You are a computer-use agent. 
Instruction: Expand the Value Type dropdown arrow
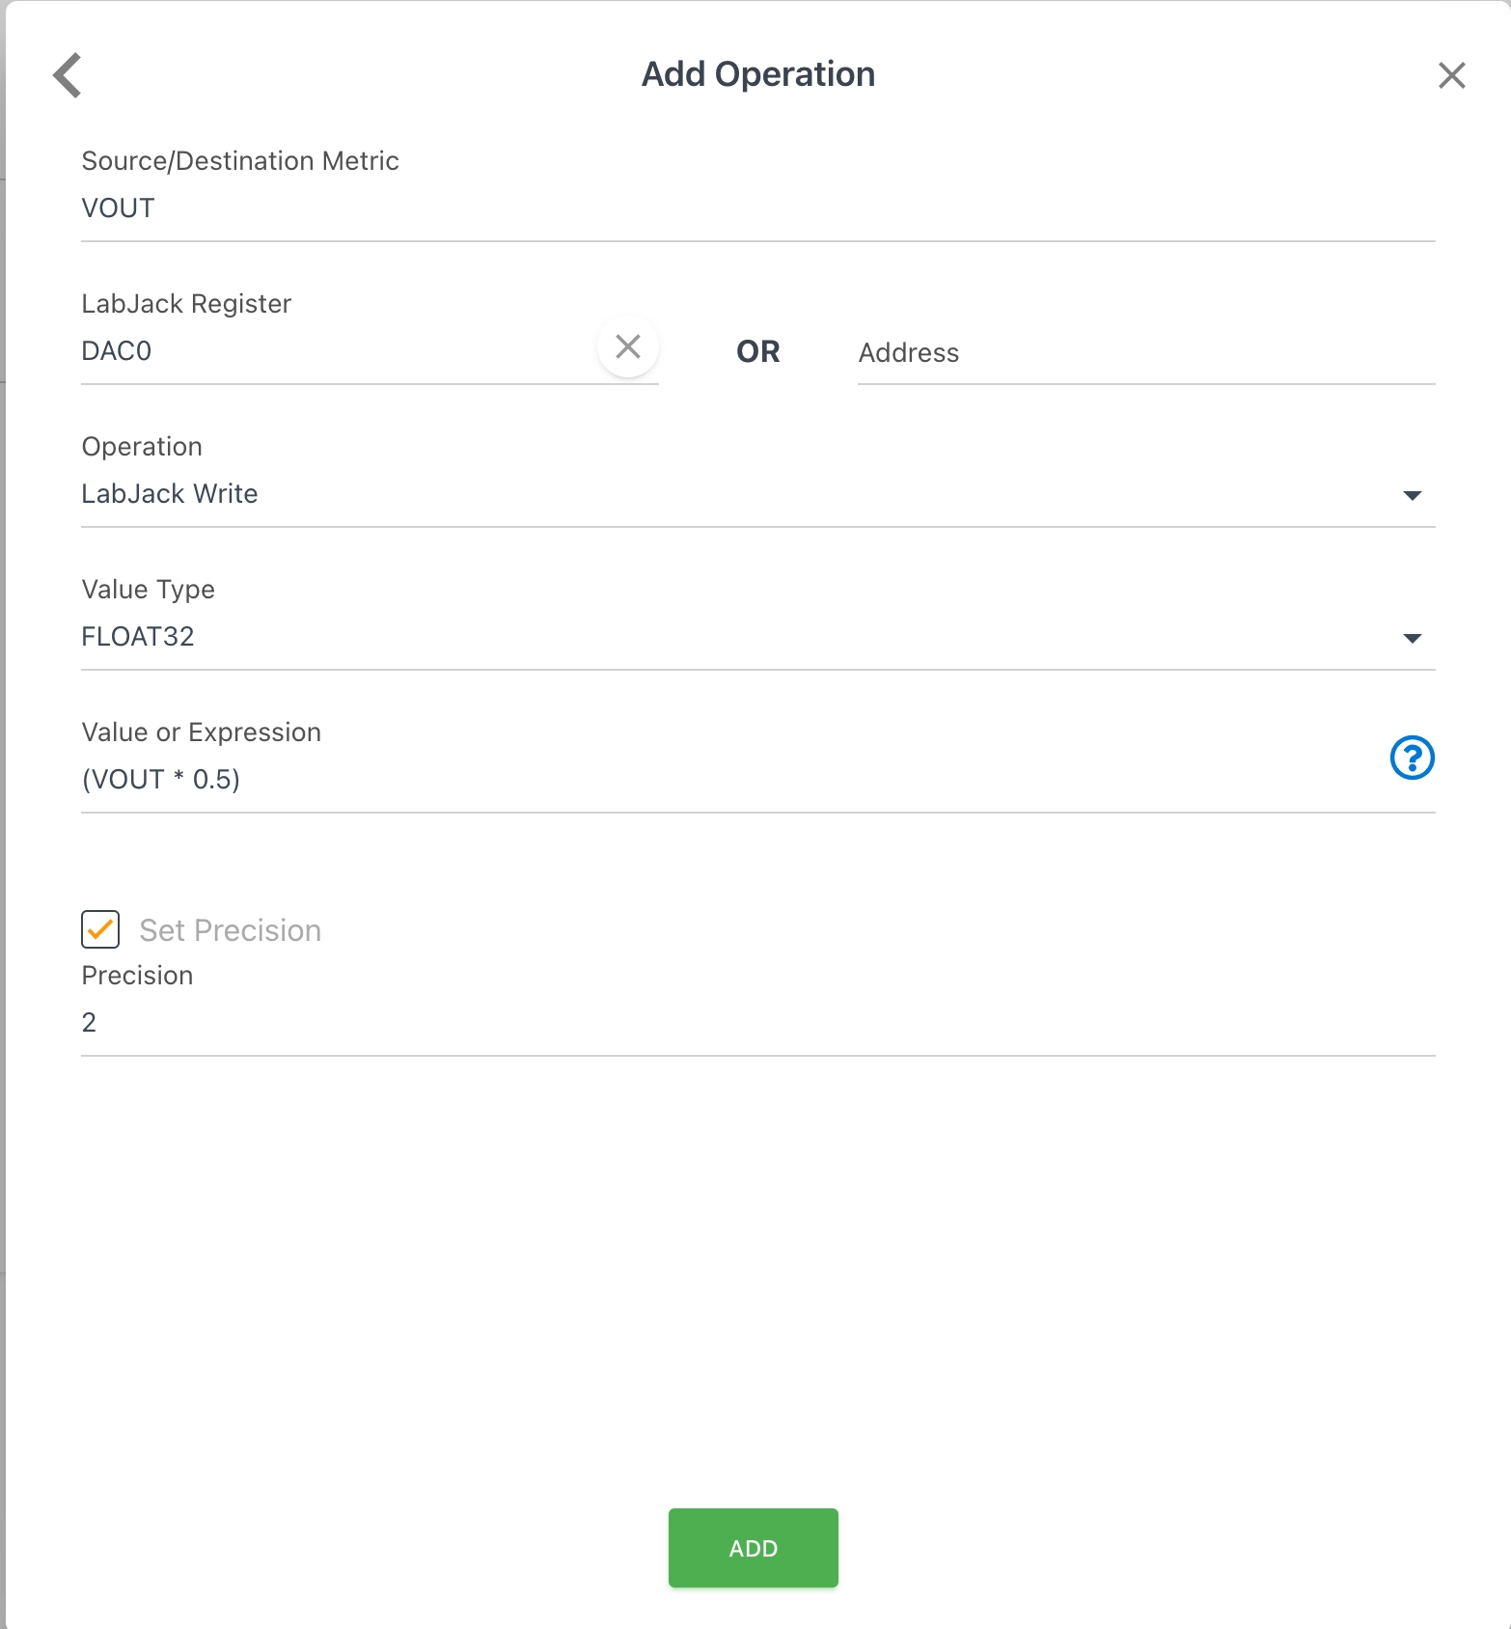pos(1412,638)
